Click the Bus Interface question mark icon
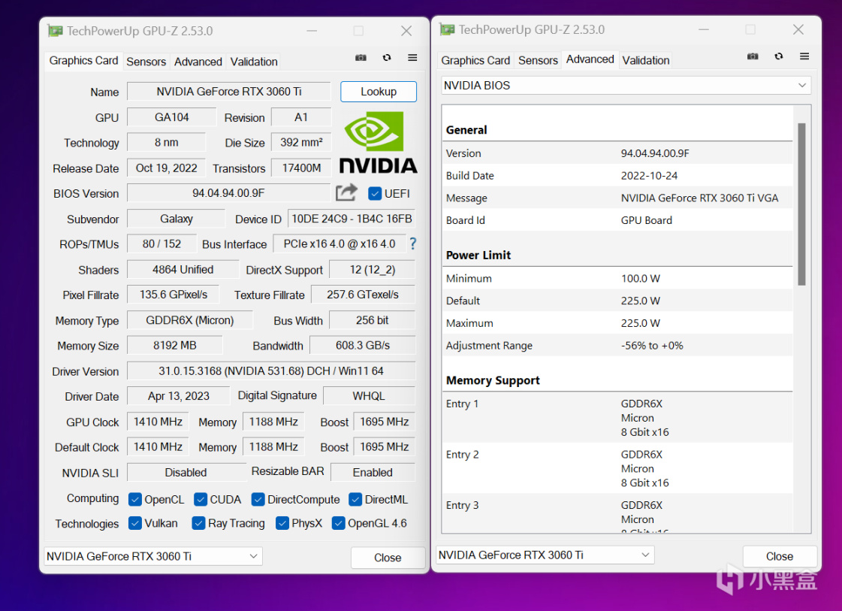Viewport: 842px width, 611px height. click(x=412, y=244)
